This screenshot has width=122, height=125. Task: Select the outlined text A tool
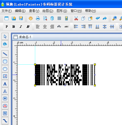(x=5, y=91)
